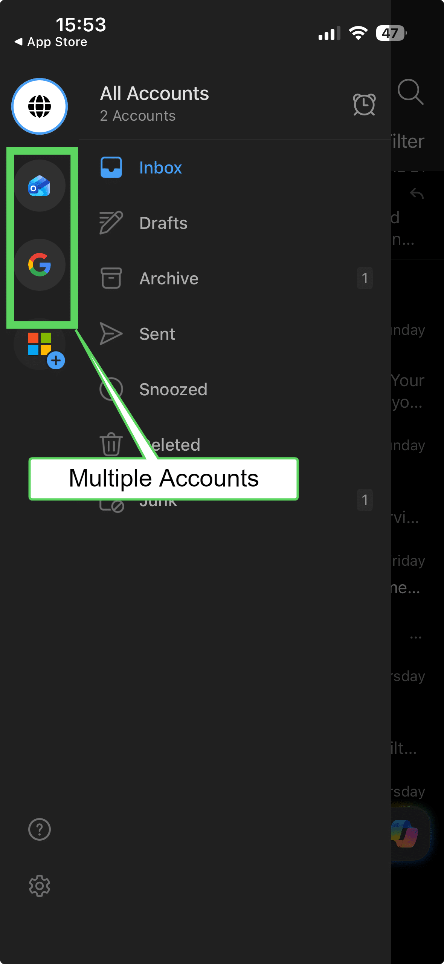The image size is (444, 964).
Task: Open the Sent folder
Action: [x=157, y=334]
